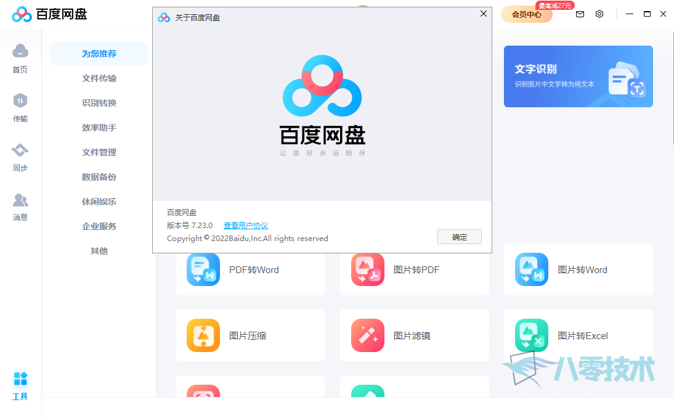Click the 最高减27元 promo badge

coord(555,6)
